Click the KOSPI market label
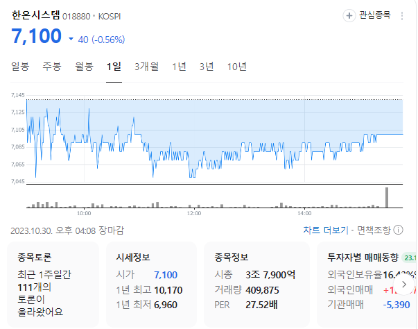418x329 pixels. tap(110, 17)
